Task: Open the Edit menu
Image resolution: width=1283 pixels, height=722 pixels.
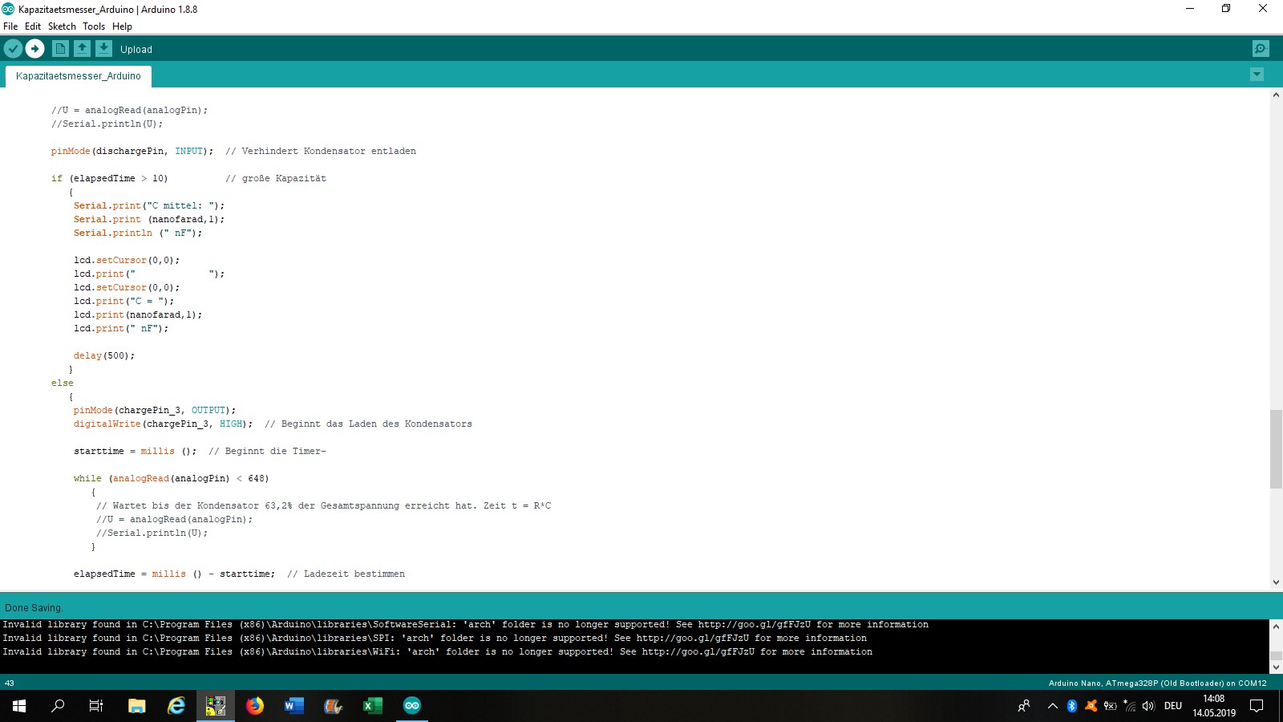Action: [x=33, y=26]
